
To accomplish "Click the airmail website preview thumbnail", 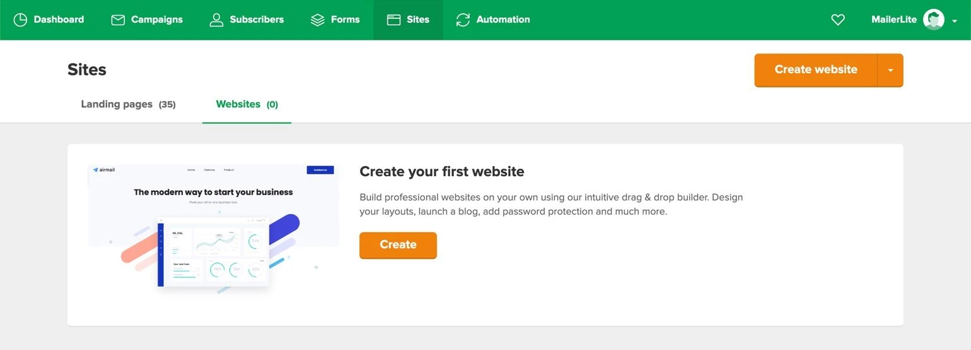I will [213, 228].
